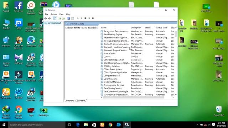
Task: Launch Microsoft Edge from the taskbar
Action: click(x=78, y=125)
